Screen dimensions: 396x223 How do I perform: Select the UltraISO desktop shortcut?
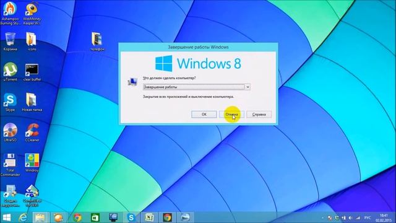point(10,132)
